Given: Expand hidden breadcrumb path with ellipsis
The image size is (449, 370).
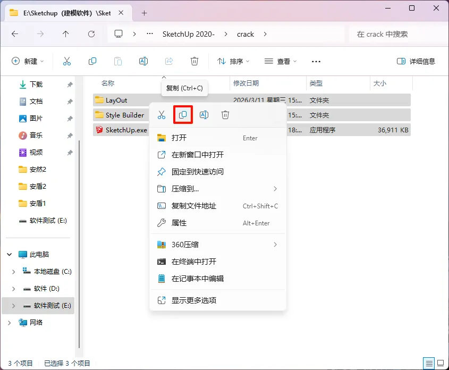Looking at the screenshot, I should 149,34.
